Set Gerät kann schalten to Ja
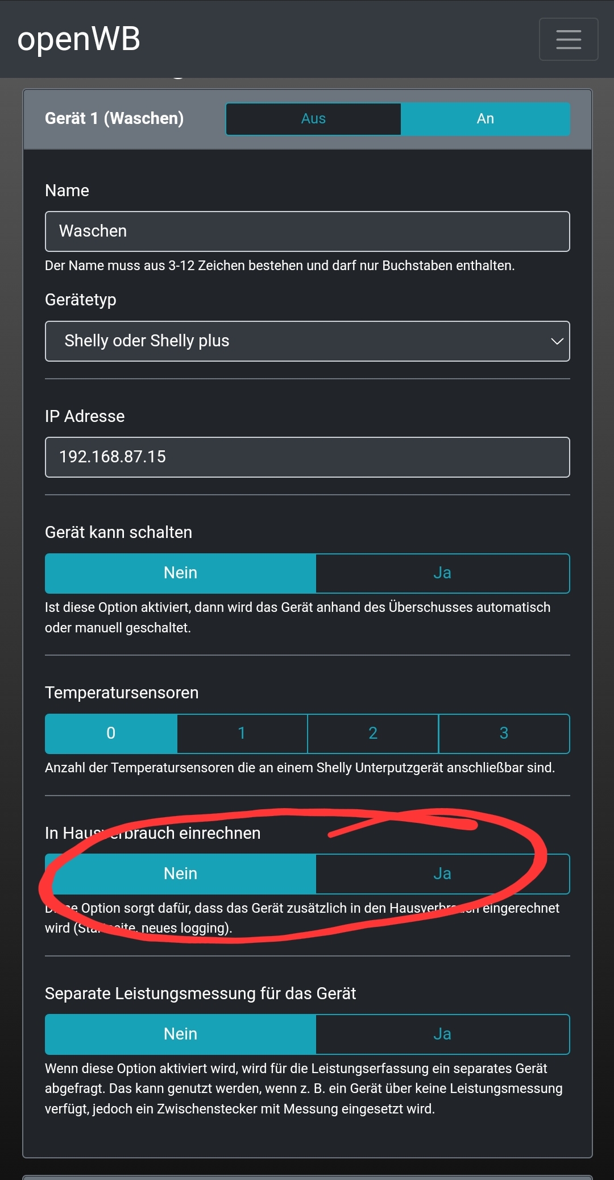 coord(442,573)
